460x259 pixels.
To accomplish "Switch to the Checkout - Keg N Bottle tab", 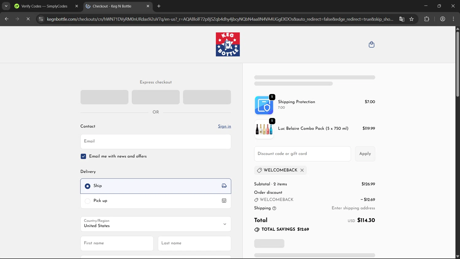I will point(118,6).
